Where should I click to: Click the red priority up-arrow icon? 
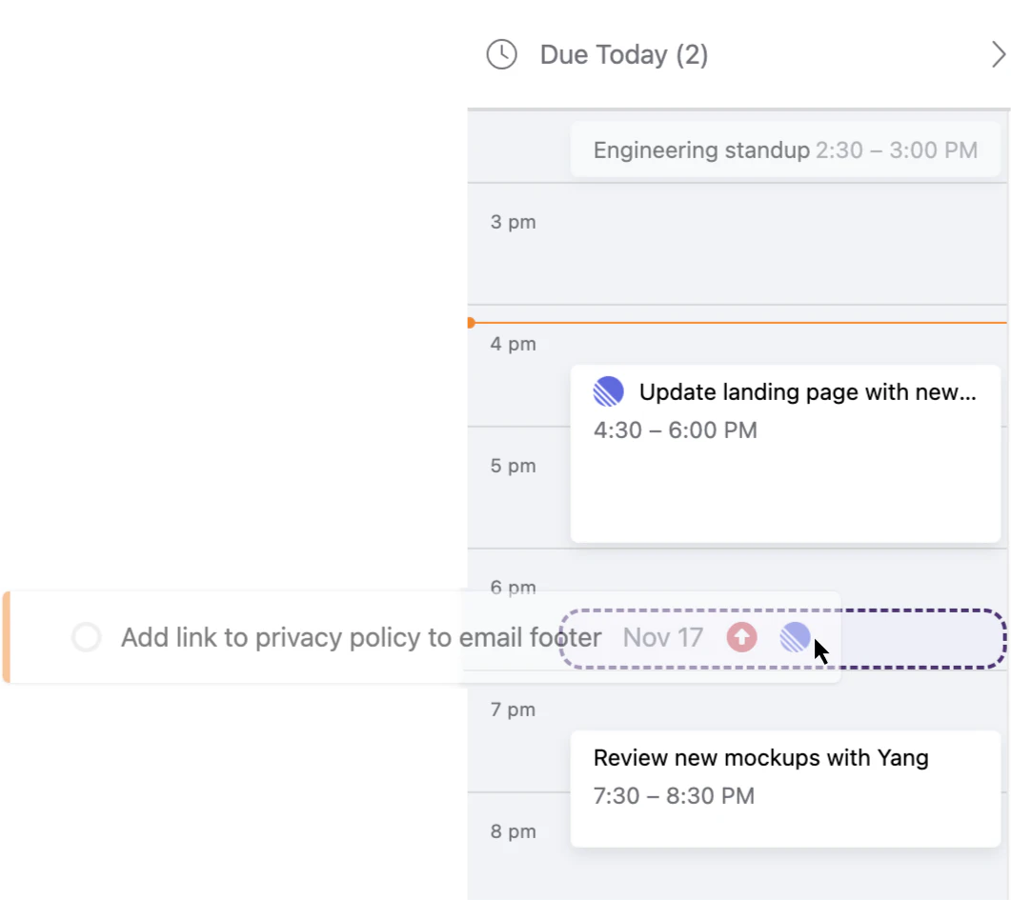click(741, 637)
